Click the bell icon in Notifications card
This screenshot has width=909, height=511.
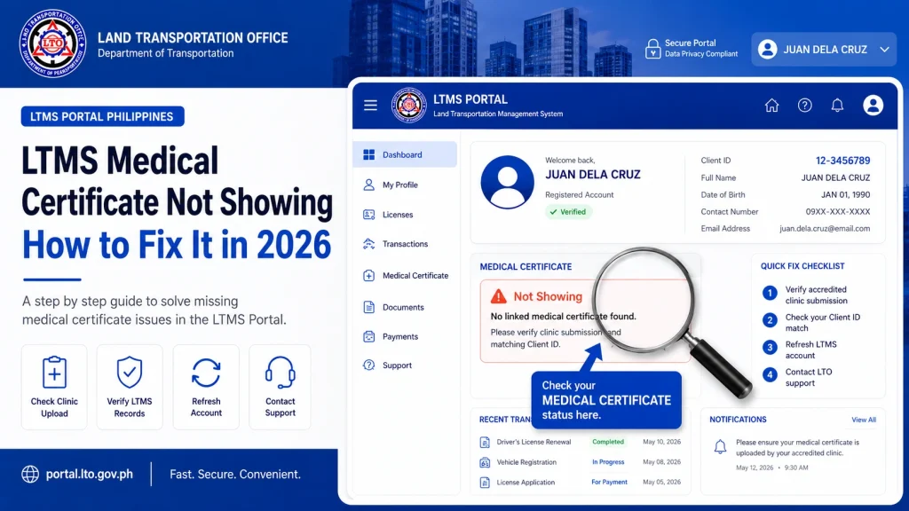click(x=720, y=447)
